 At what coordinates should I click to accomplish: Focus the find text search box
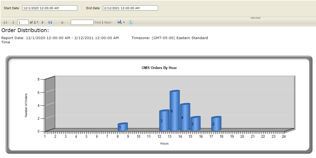(82, 22)
